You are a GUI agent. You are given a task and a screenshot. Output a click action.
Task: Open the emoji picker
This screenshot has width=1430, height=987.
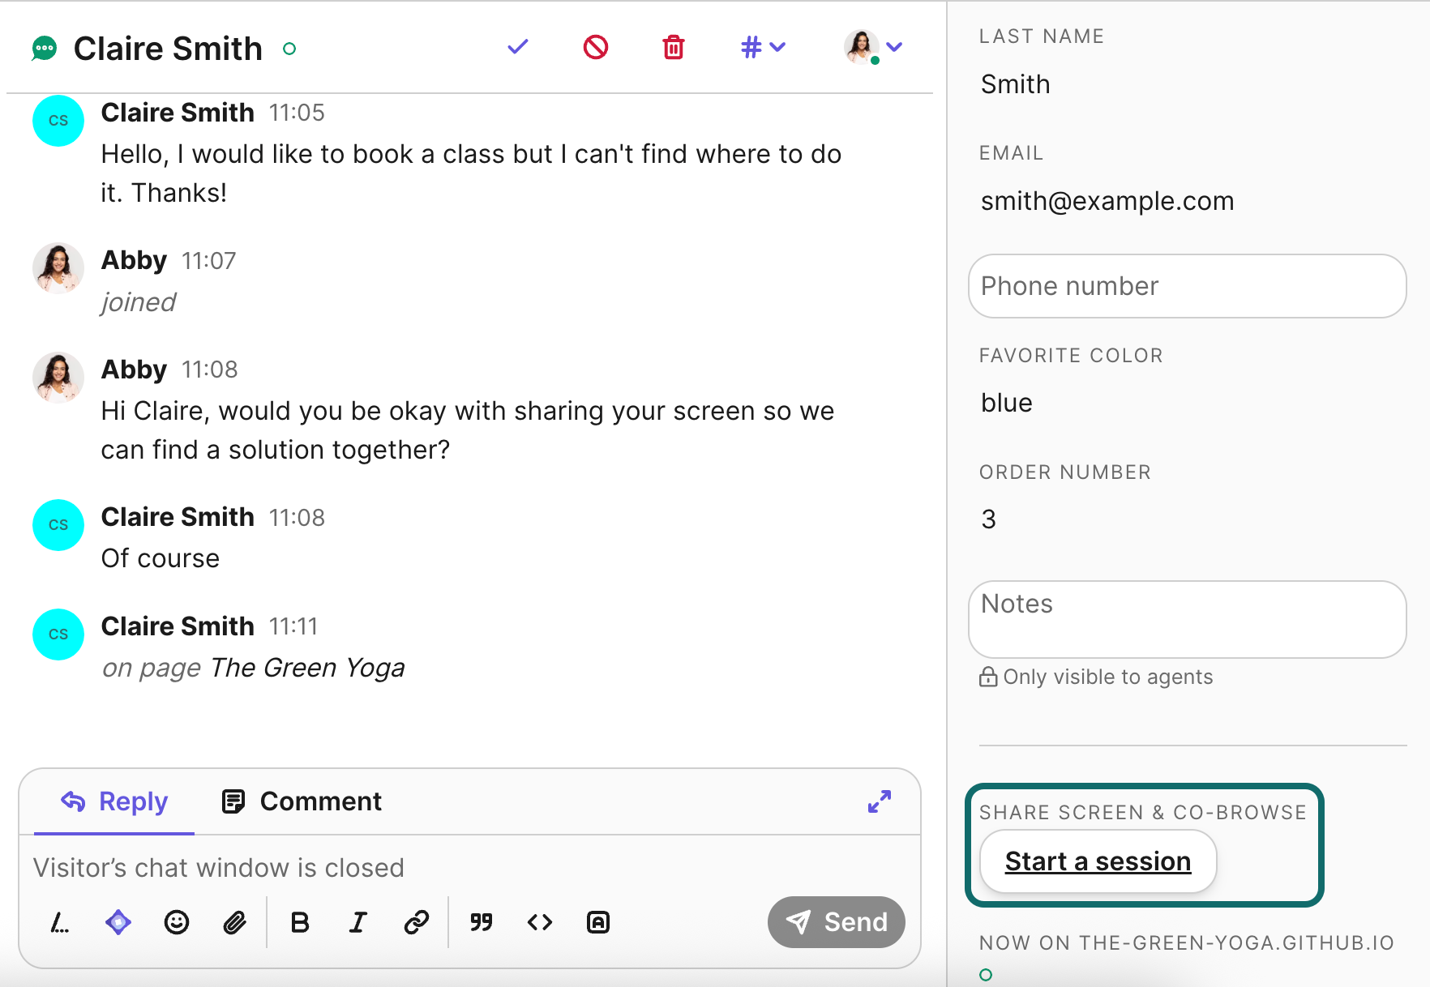click(176, 922)
